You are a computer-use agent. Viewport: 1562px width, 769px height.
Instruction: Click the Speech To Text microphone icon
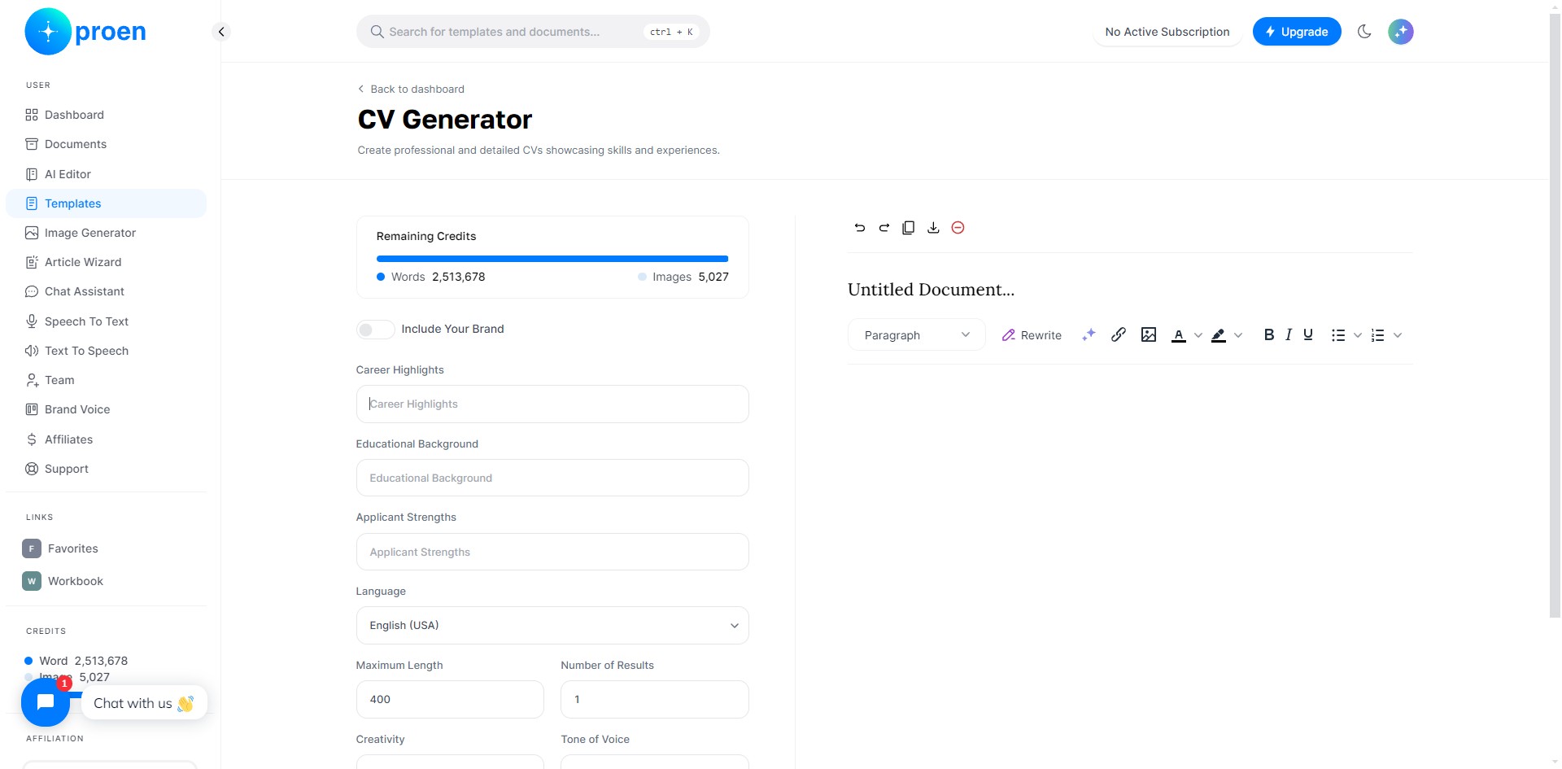[x=32, y=321]
